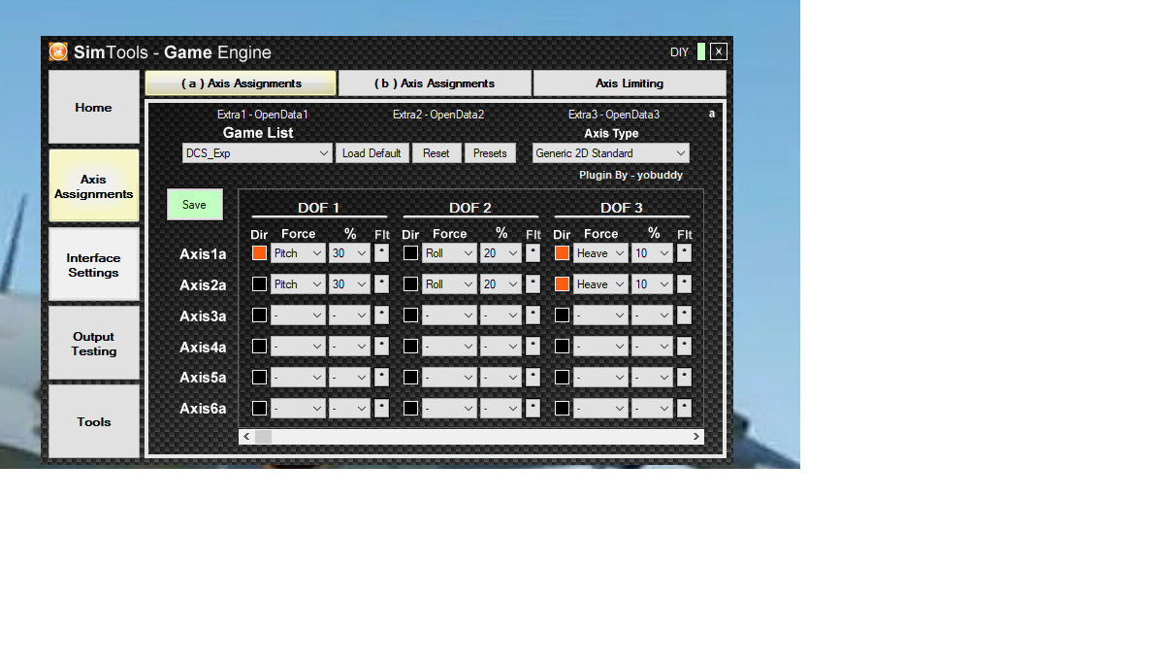The image size is (1164, 664).
Task: Open the Axis1a DOF 2 filter button
Action: [x=533, y=253]
